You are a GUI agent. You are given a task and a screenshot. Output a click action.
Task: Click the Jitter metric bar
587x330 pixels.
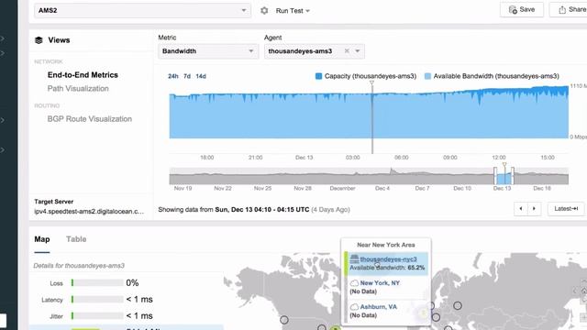point(97,316)
